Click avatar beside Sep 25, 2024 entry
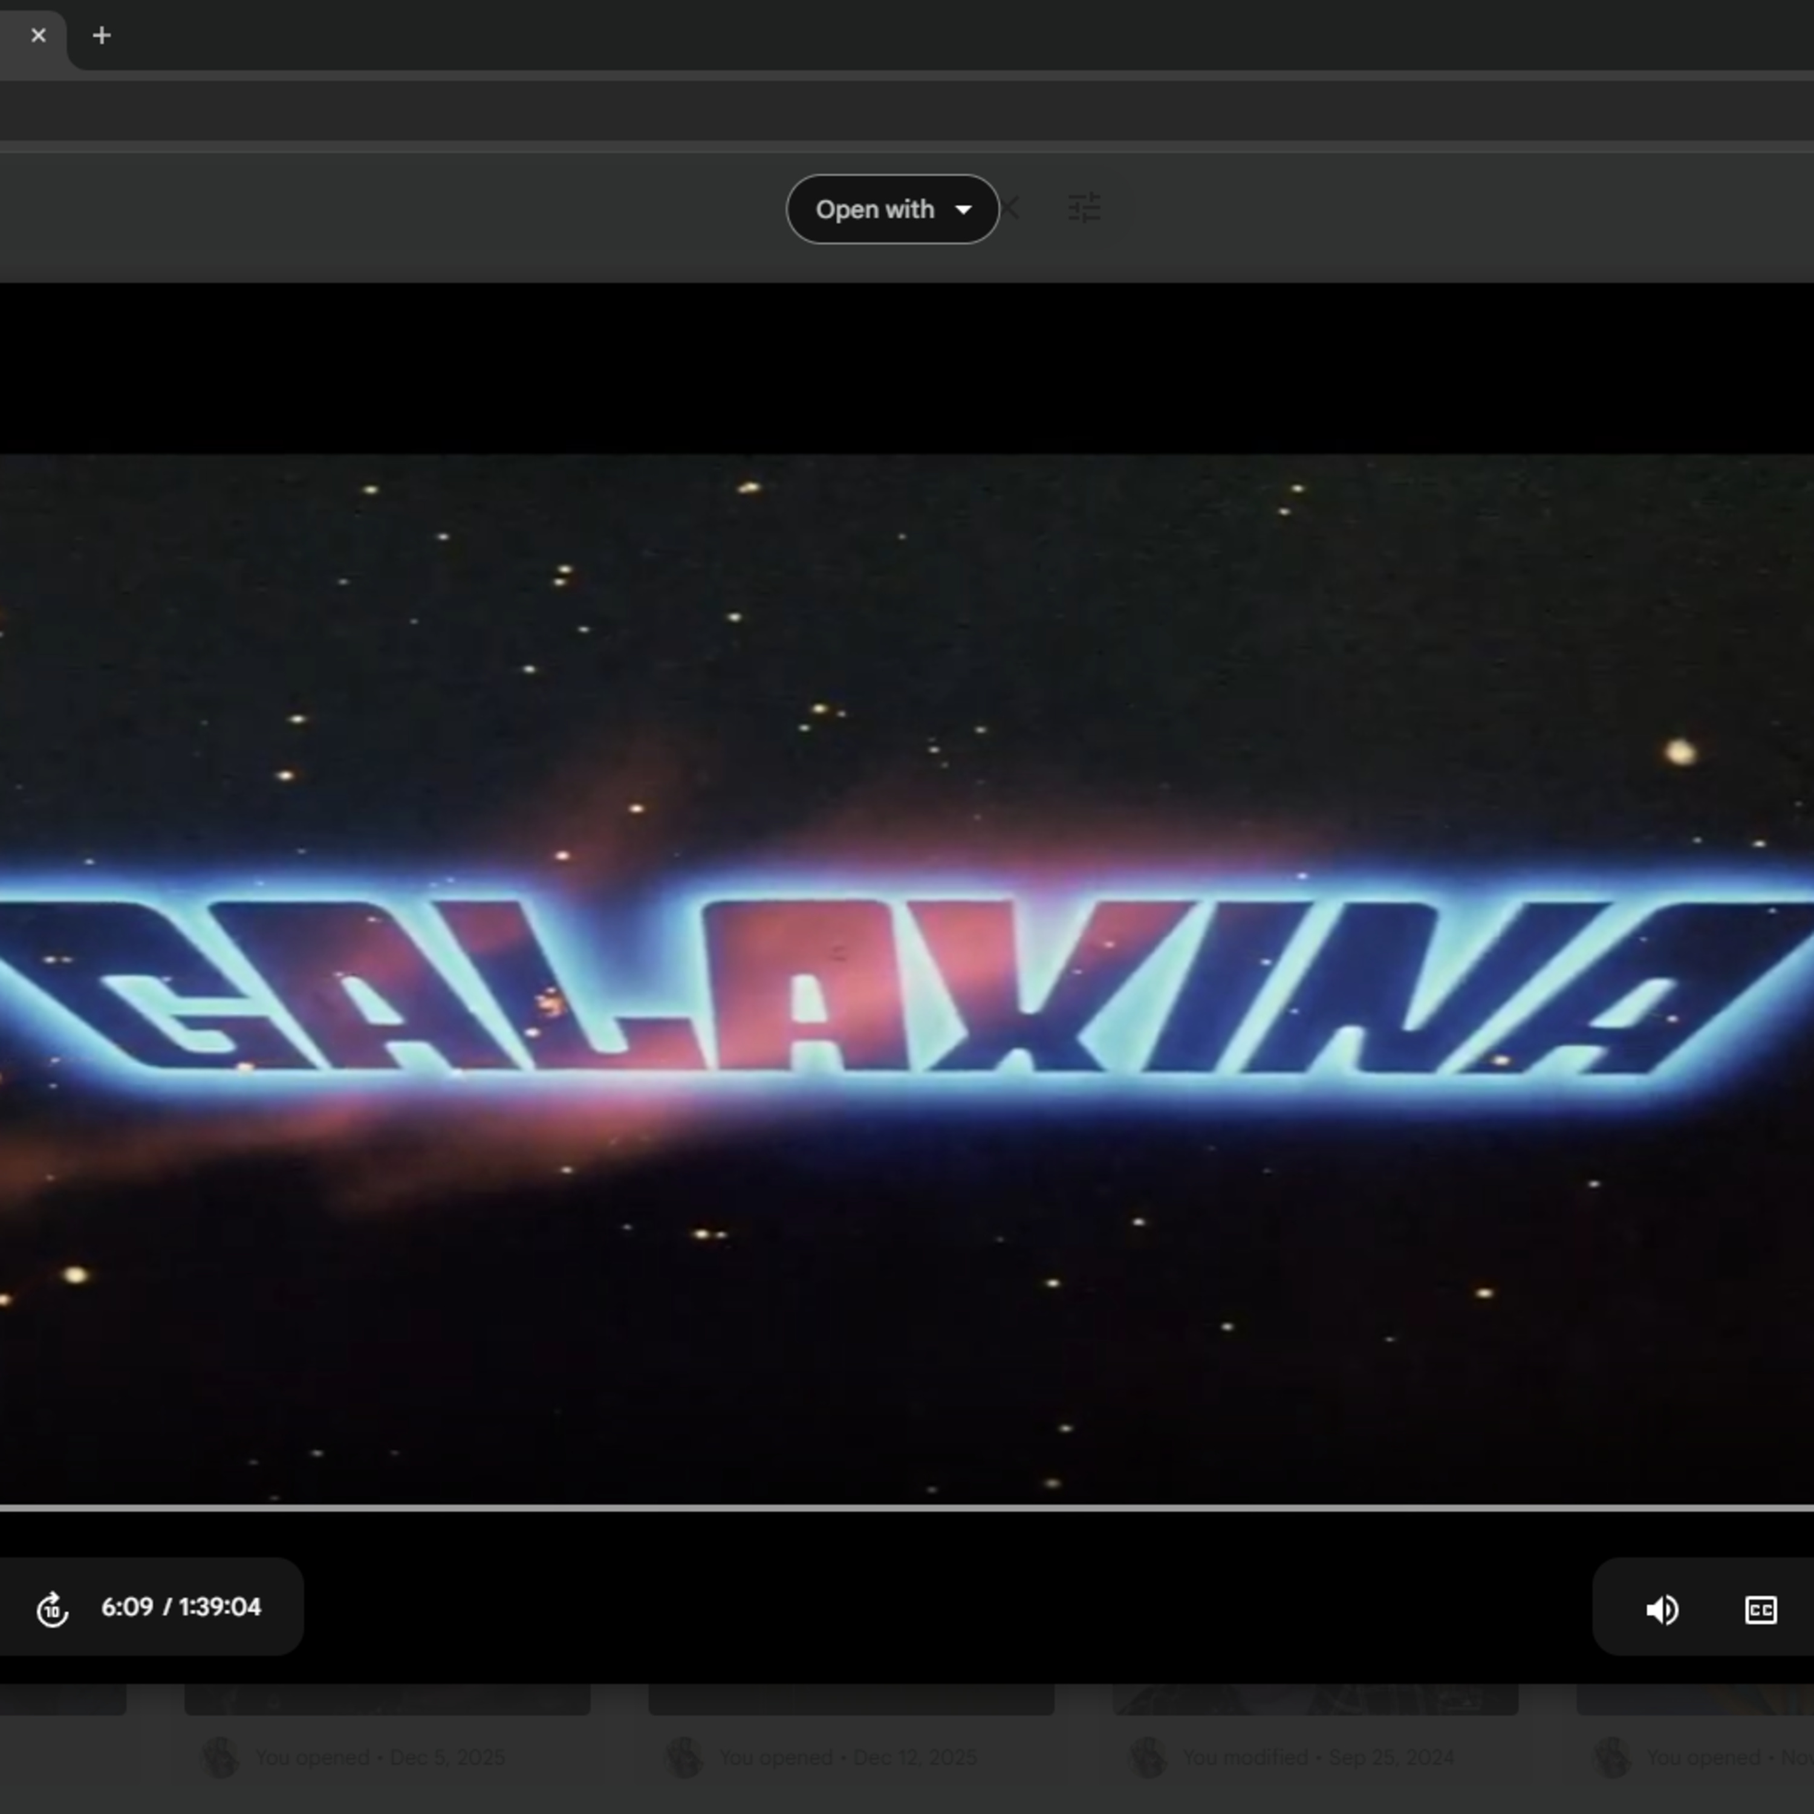This screenshot has height=1814, width=1814. point(1148,1757)
